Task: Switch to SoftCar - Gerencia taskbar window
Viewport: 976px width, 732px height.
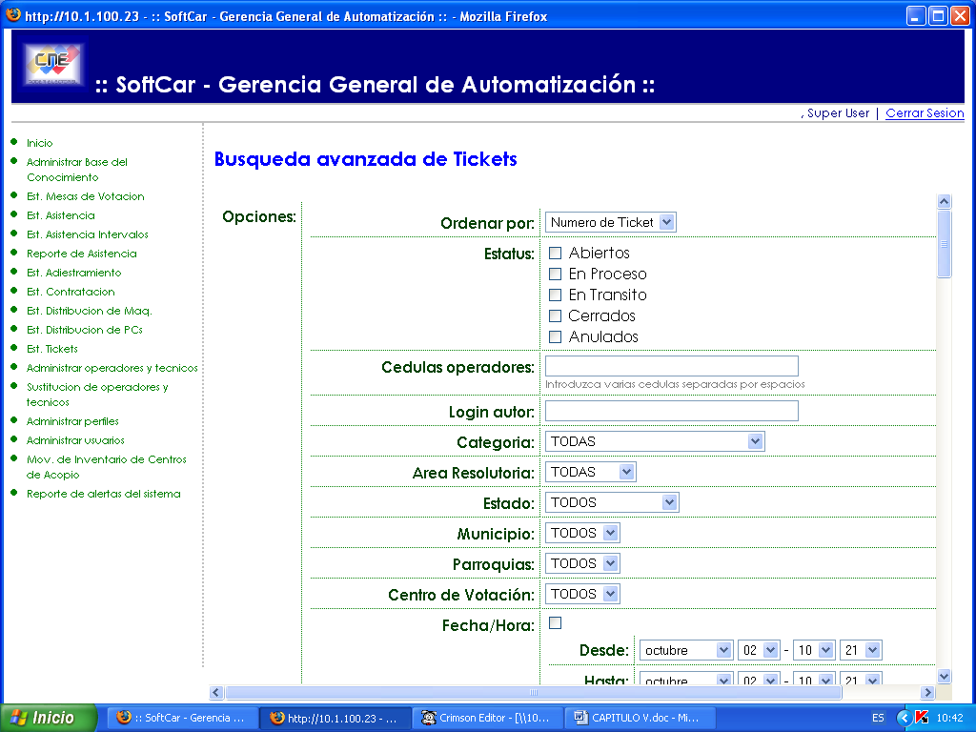Action: [x=183, y=718]
